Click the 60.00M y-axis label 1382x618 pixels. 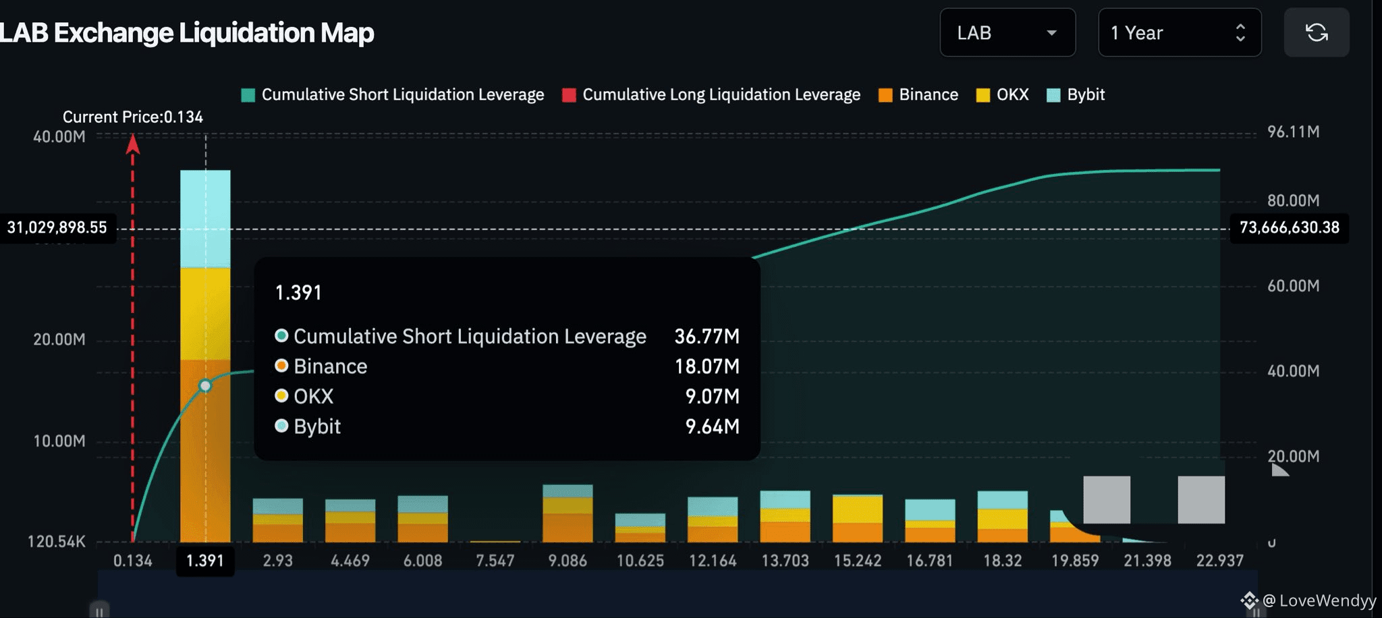[1294, 286]
